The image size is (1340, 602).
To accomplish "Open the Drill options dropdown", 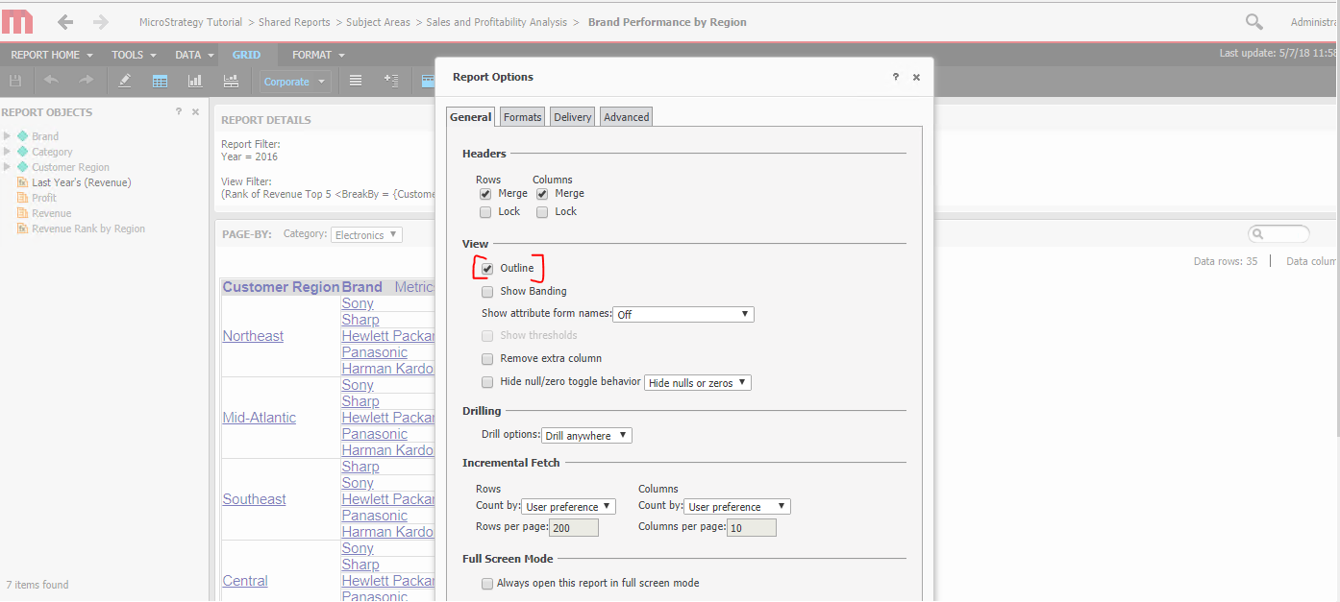I will [x=586, y=435].
